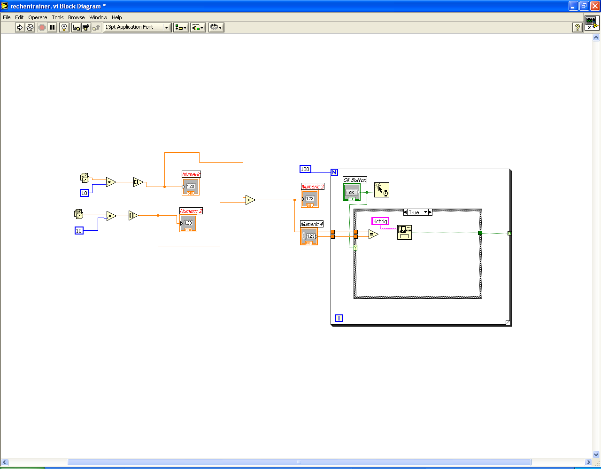Click the loop iteration terminal i
This screenshot has width=601, height=469.
pos(339,318)
